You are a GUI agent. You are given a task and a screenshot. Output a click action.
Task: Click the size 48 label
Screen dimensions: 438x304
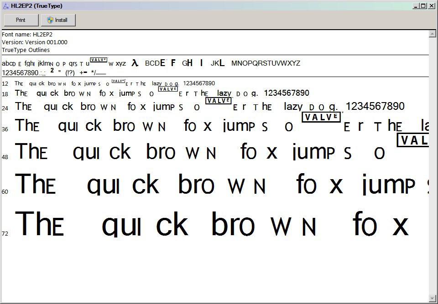click(x=5, y=157)
